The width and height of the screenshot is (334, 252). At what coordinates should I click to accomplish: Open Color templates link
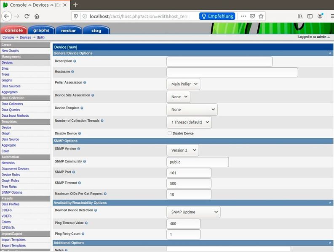(5, 151)
